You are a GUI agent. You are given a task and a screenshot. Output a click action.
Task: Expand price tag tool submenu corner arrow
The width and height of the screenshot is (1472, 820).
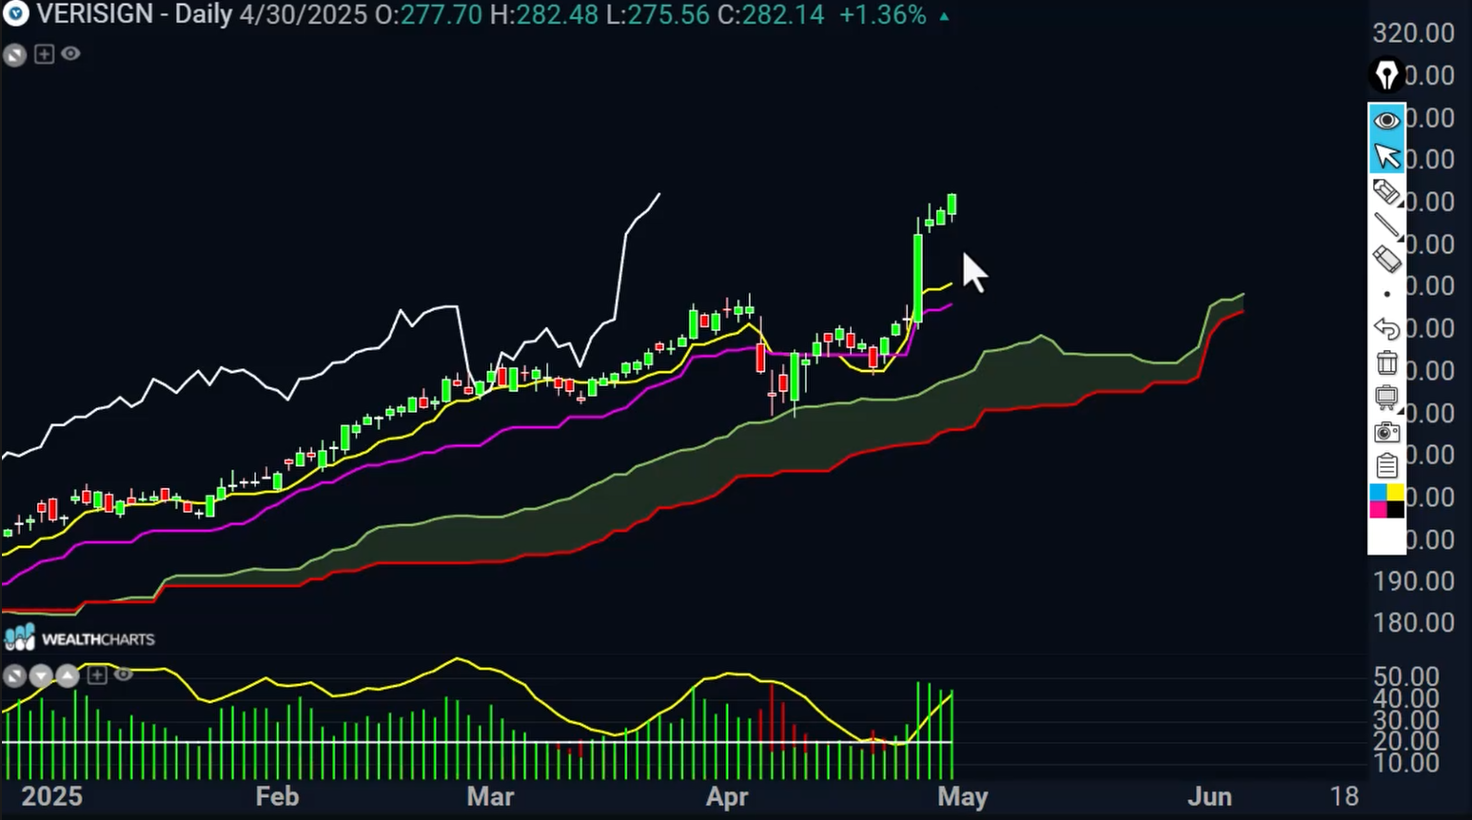(x=1400, y=203)
